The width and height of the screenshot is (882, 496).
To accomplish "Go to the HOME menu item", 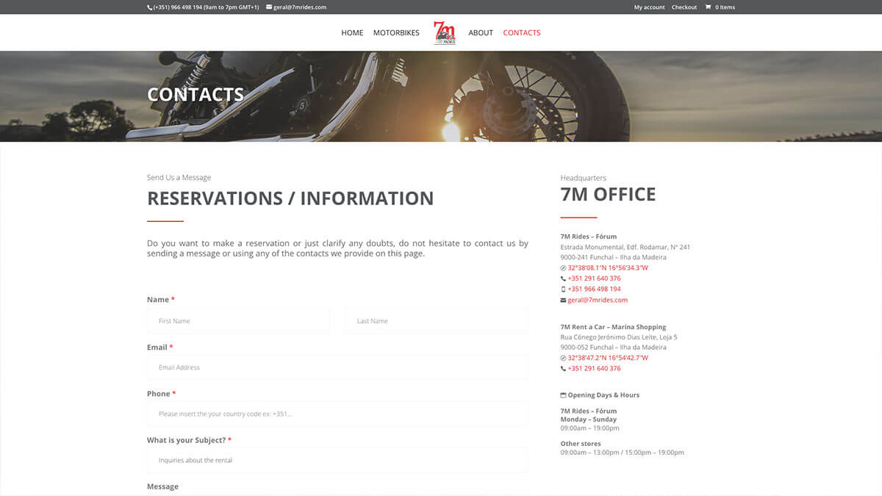I will (x=352, y=33).
